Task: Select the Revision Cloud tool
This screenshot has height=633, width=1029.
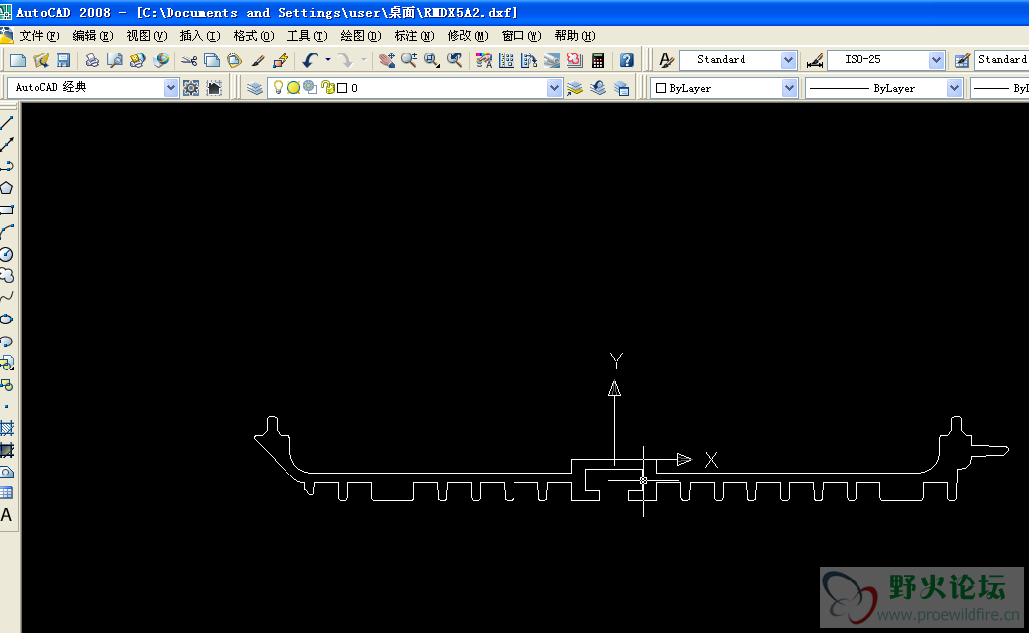Action: click(7, 275)
